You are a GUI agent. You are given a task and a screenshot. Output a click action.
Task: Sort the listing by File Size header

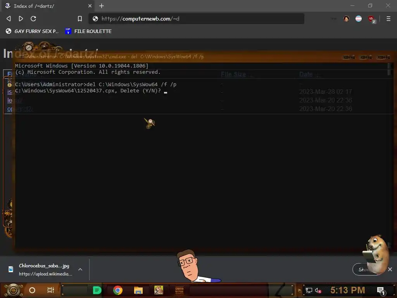click(233, 74)
